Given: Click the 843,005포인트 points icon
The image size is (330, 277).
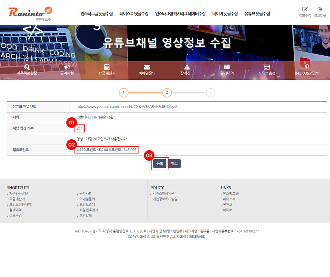Looking at the screenshot, I should tap(307, 67).
